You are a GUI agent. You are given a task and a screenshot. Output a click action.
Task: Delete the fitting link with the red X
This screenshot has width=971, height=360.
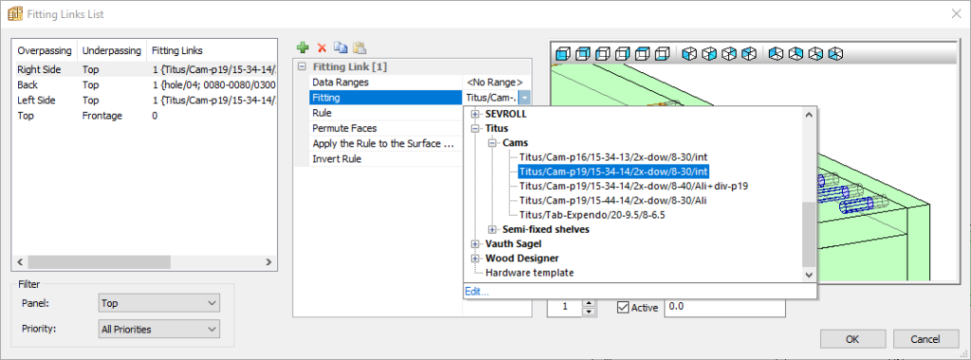pos(321,47)
